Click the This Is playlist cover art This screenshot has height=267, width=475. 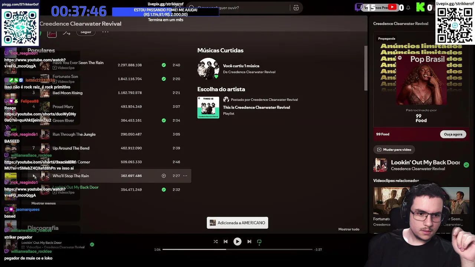[x=208, y=108]
